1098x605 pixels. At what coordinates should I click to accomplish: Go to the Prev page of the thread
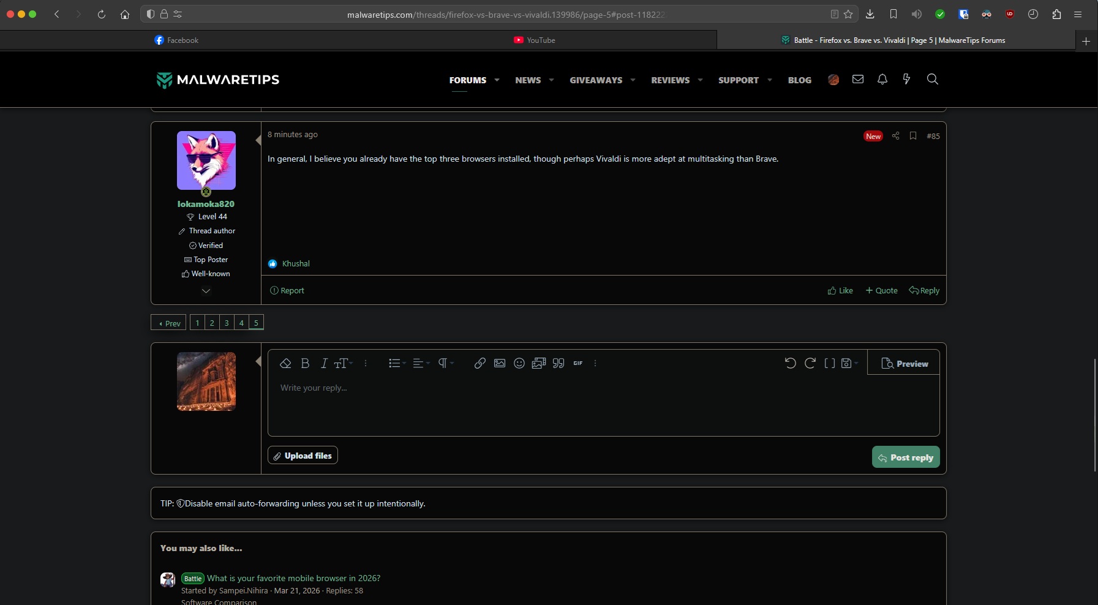[x=168, y=323]
